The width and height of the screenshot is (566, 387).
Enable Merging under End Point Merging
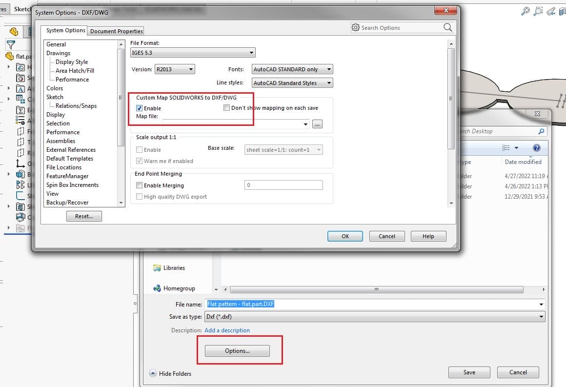click(x=140, y=185)
